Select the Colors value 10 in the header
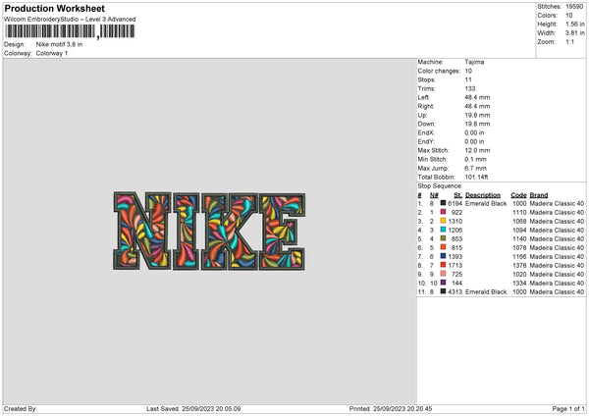Screen dimensions: 589x416 point(569,16)
